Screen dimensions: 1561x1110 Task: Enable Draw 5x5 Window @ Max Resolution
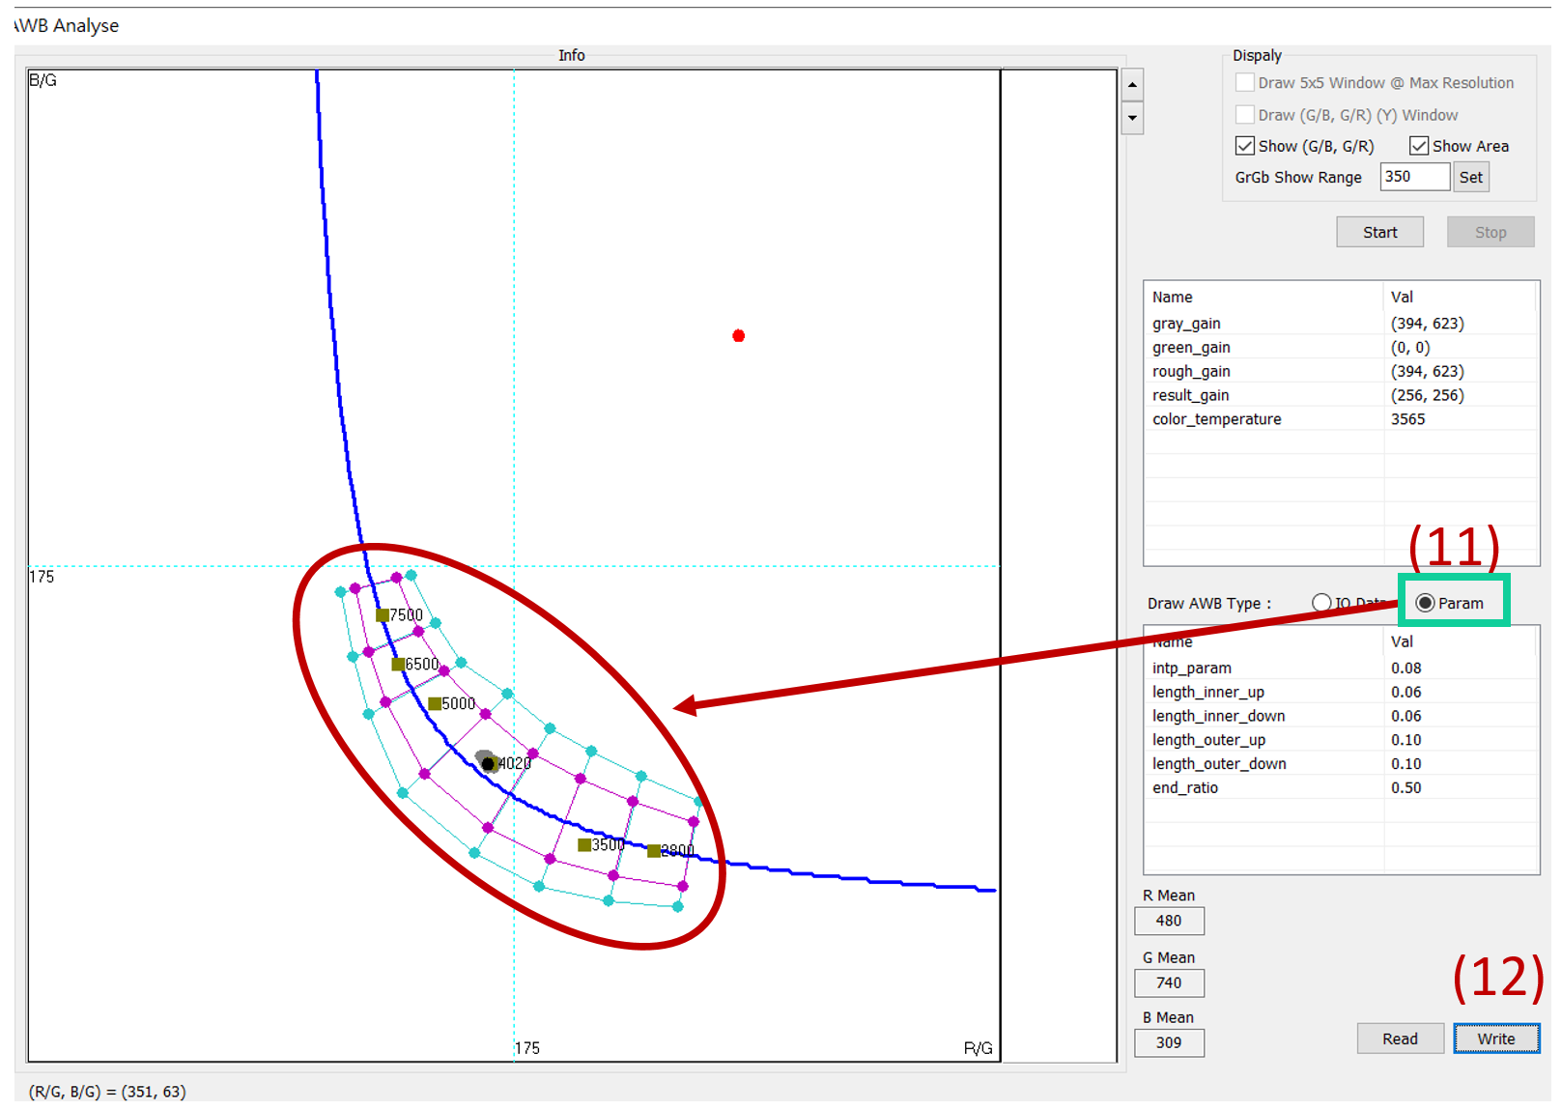[x=1245, y=83]
